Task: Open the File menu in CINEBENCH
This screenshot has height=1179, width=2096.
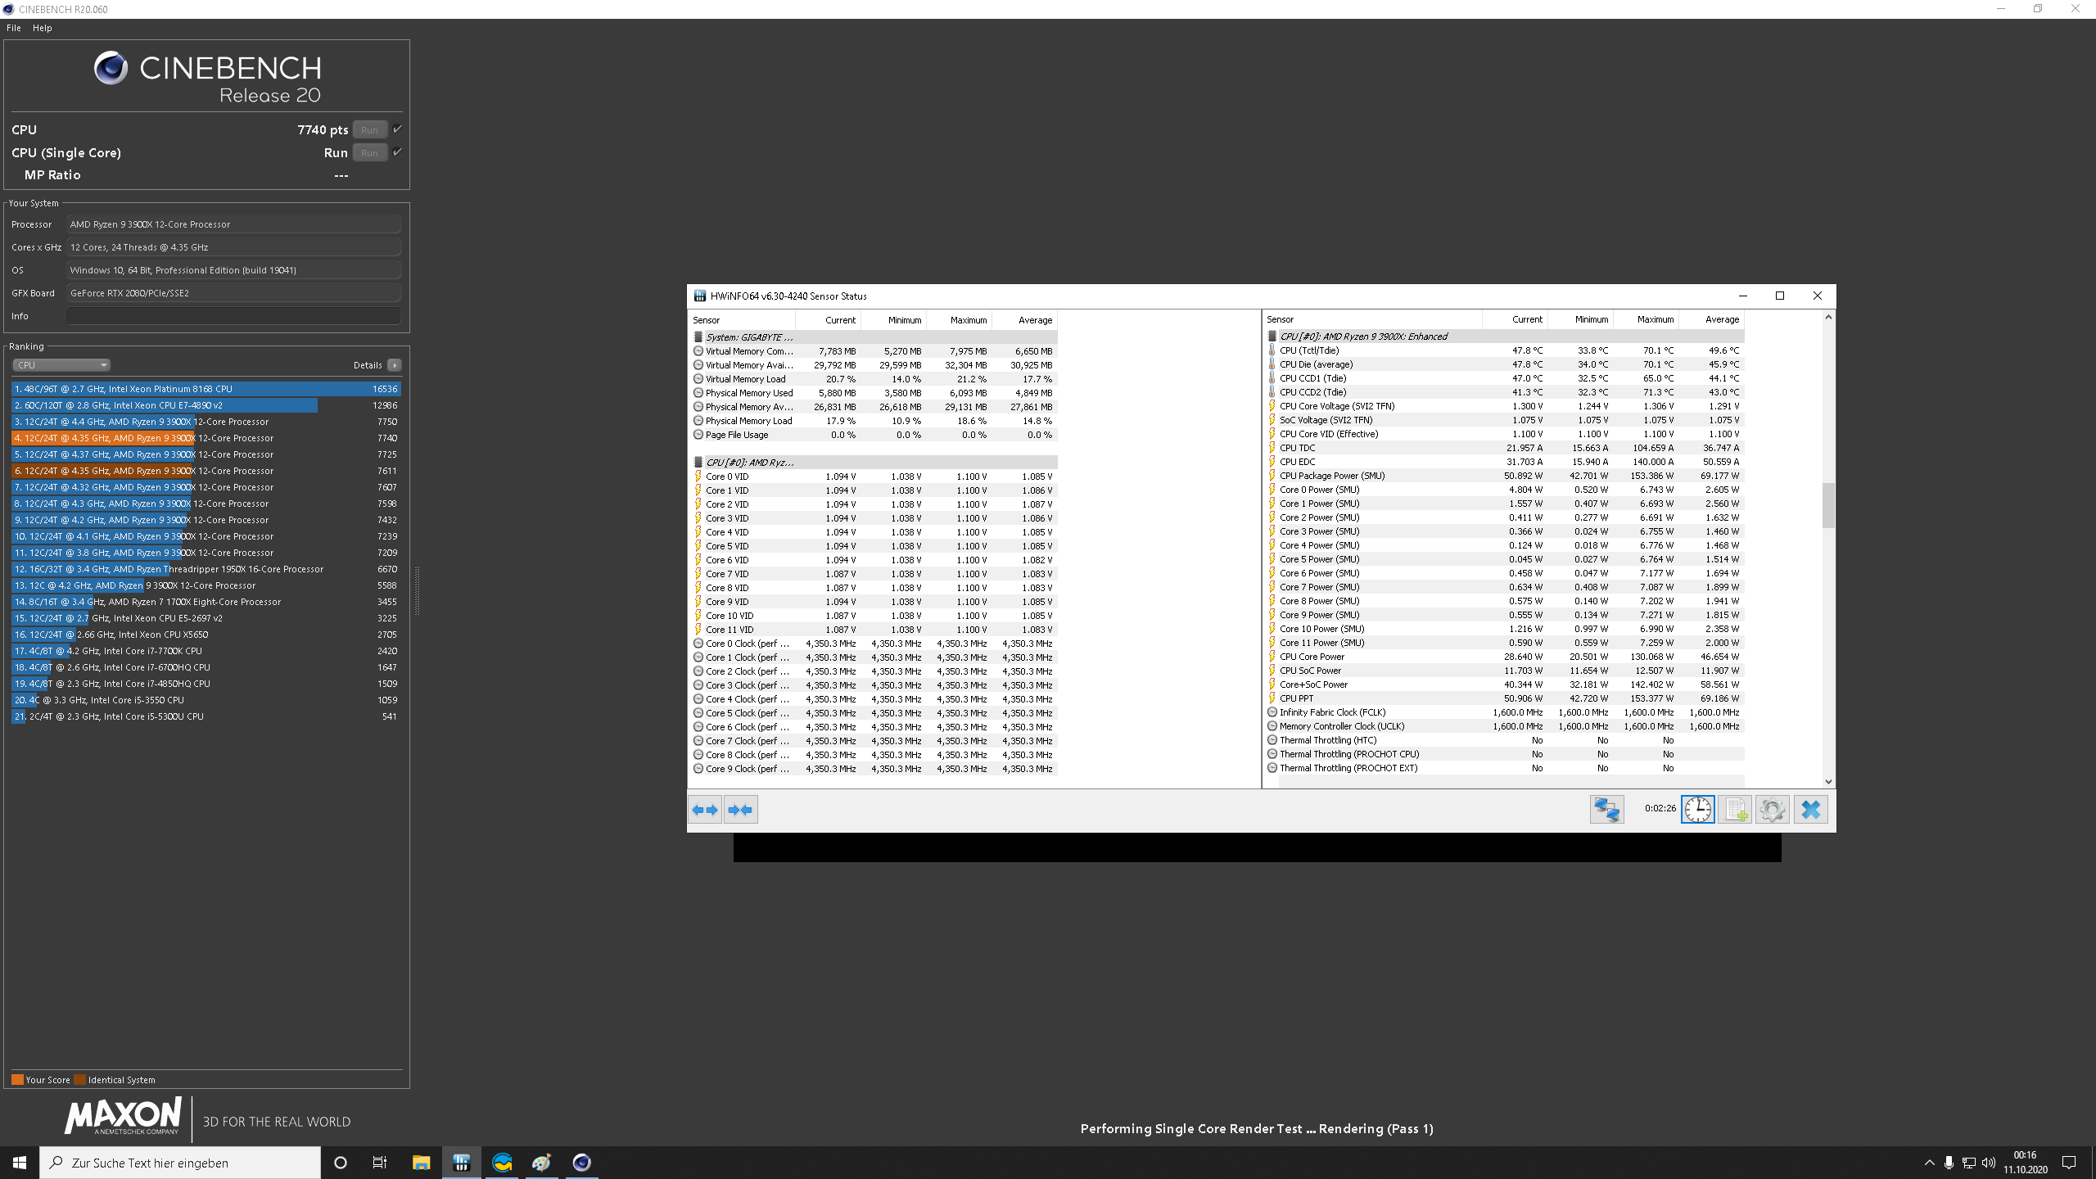Action: (15, 27)
